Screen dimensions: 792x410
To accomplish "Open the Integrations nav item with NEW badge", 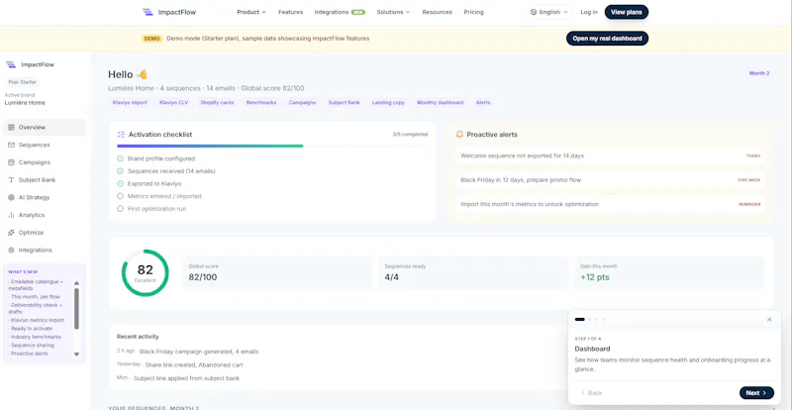I will coord(340,12).
